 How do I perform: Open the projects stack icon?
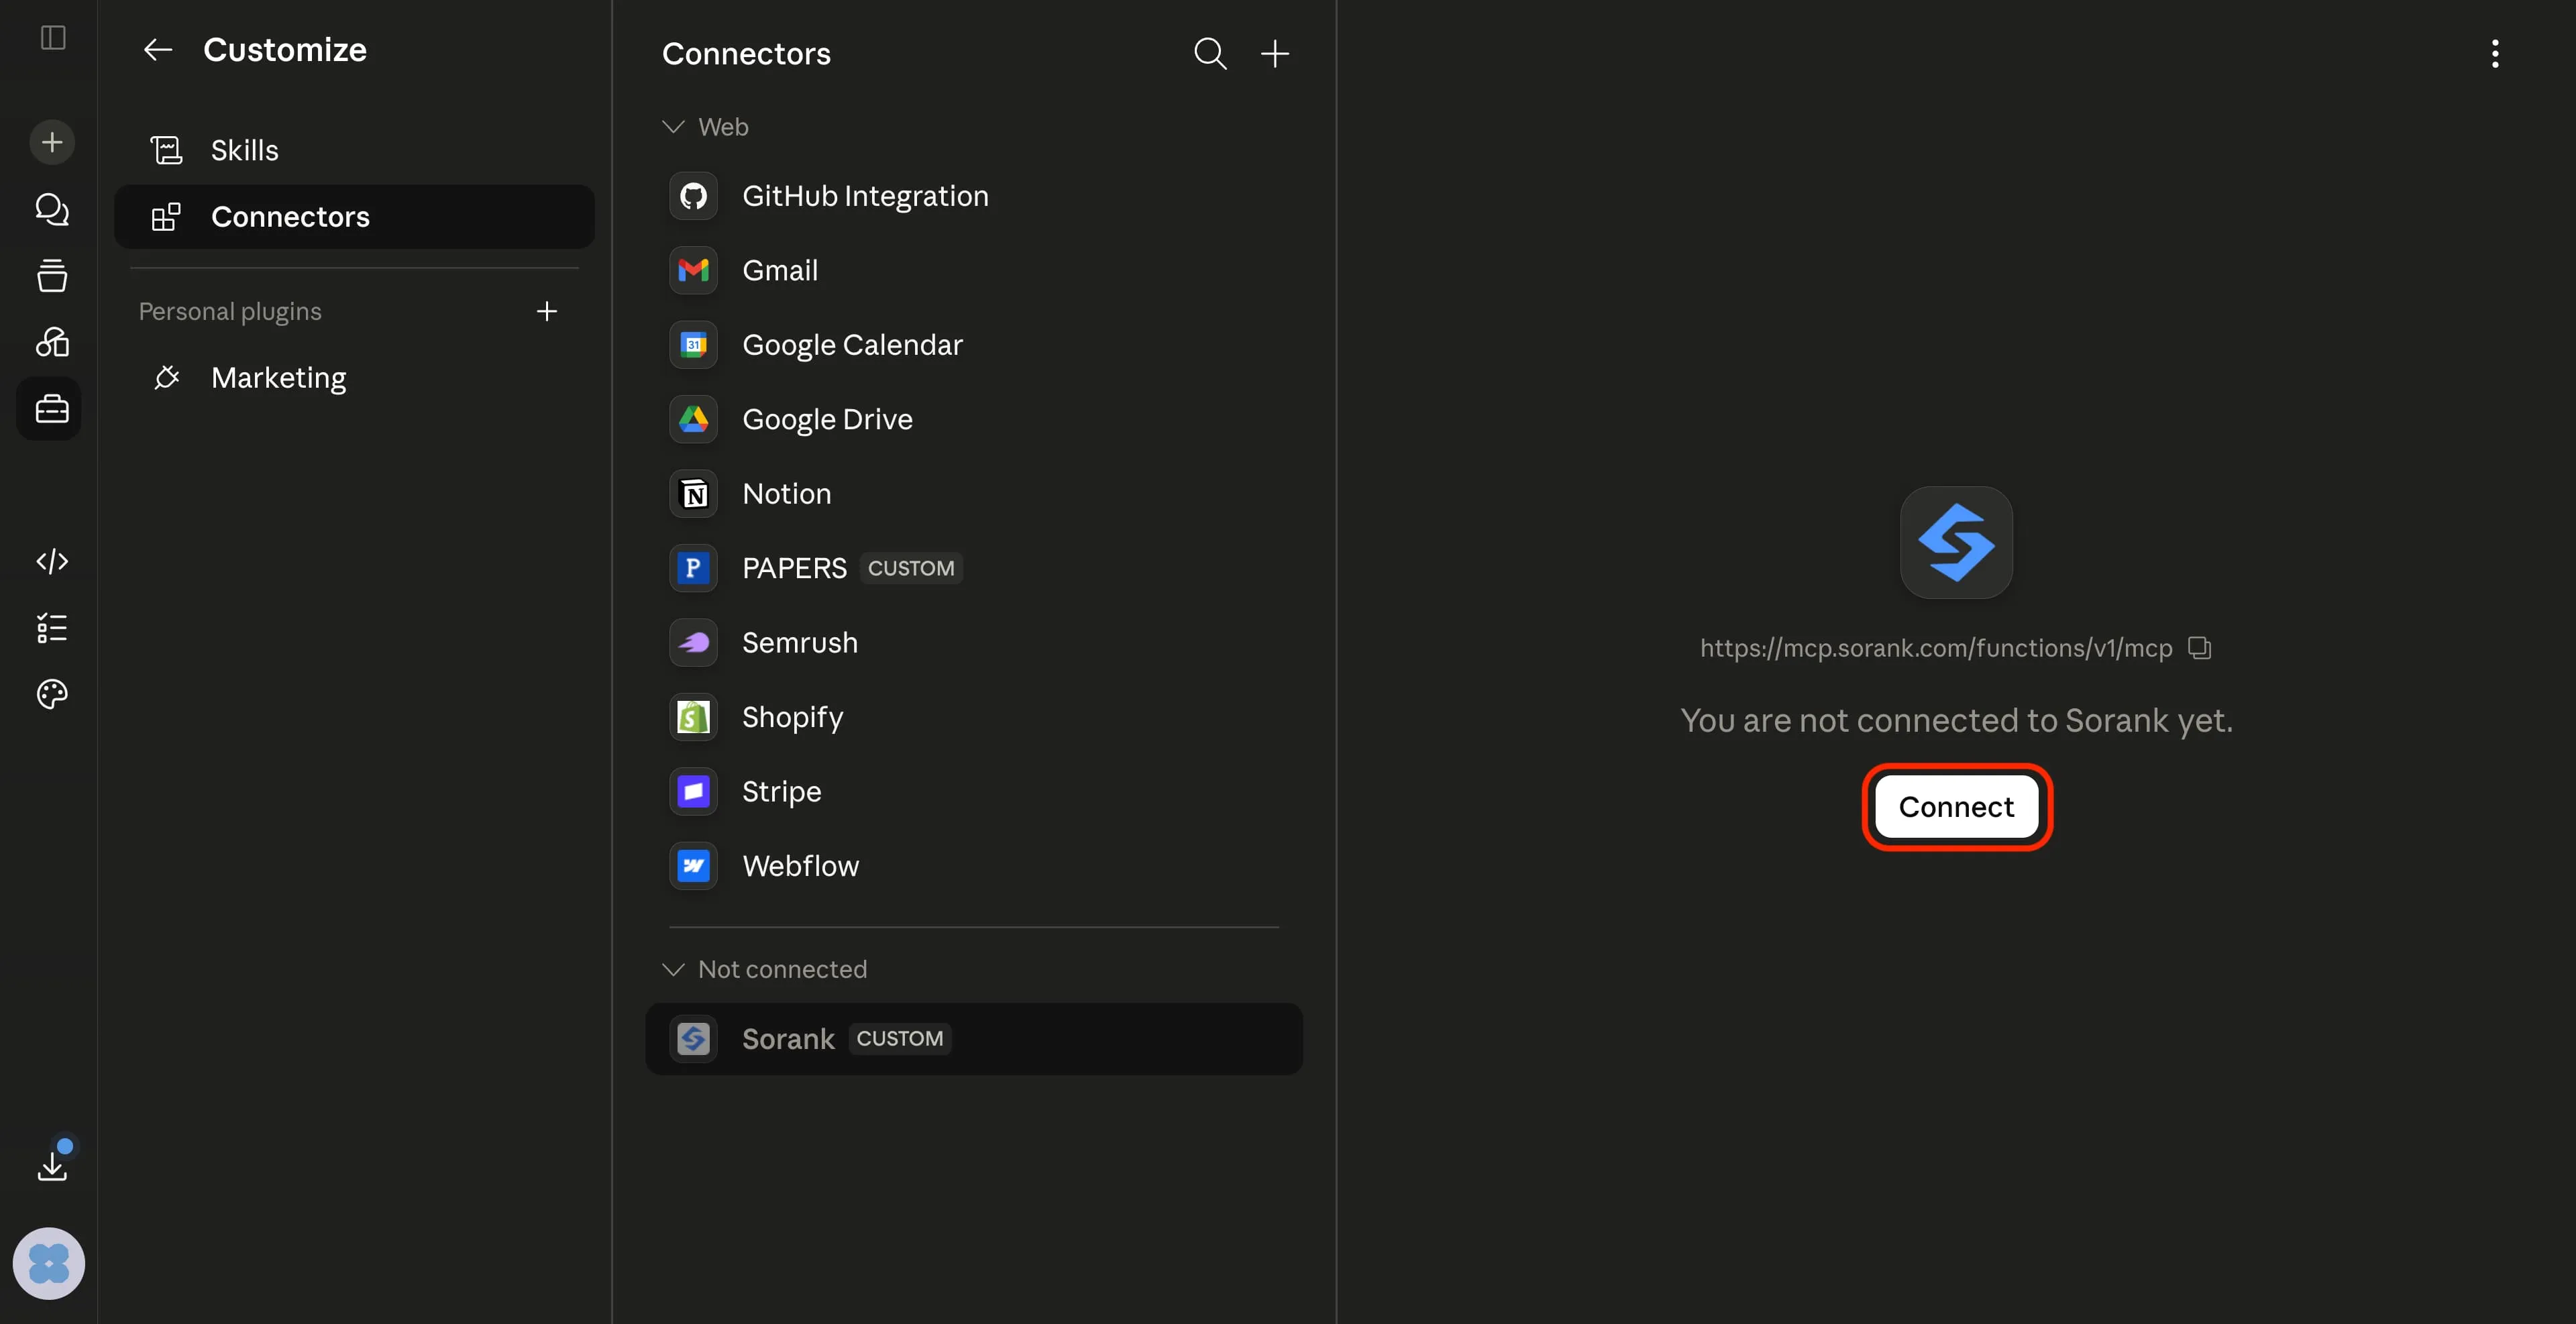point(52,275)
